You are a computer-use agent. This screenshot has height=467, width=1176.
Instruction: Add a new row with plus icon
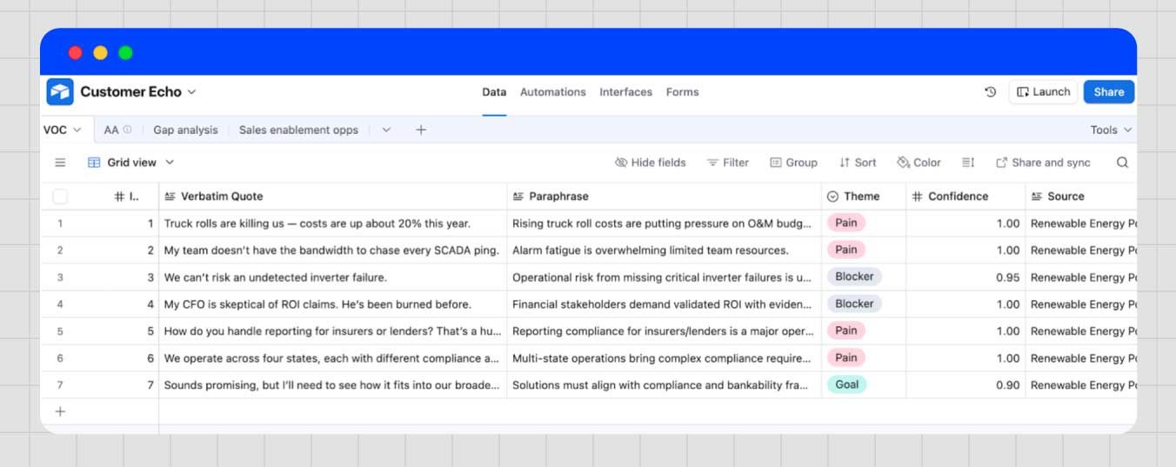pos(60,411)
